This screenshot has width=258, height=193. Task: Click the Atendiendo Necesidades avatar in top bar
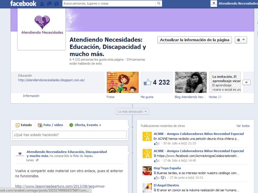[214, 3]
